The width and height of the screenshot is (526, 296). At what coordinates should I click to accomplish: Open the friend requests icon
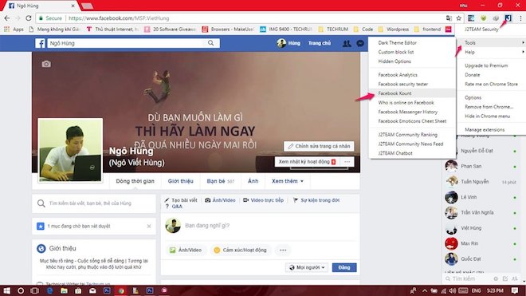[x=347, y=43]
